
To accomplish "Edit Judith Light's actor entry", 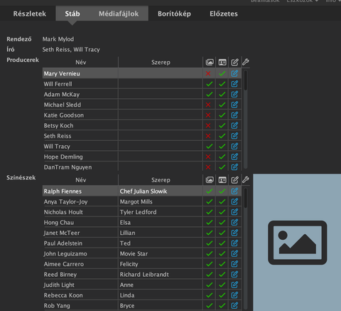I will click(x=234, y=285).
